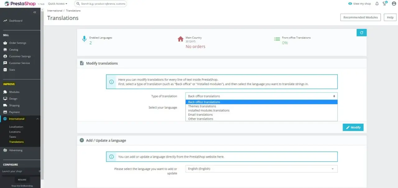Open Translations submenu item

[16, 142]
